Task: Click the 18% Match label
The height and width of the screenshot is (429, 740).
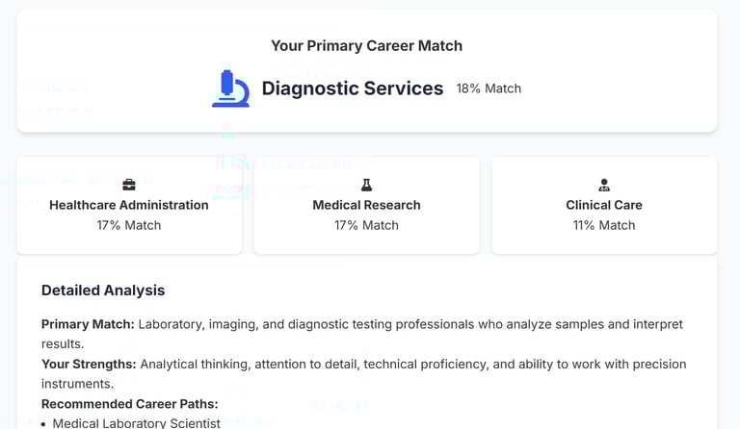Action: tap(489, 88)
